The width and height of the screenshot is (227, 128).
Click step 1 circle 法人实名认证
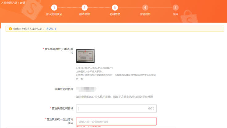(x=54, y=7)
